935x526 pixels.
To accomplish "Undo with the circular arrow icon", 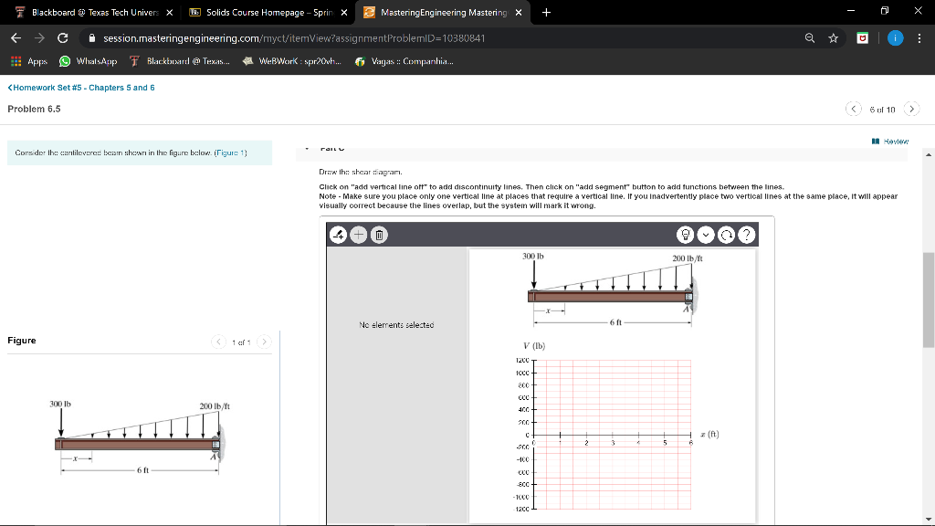I will (x=726, y=235).
